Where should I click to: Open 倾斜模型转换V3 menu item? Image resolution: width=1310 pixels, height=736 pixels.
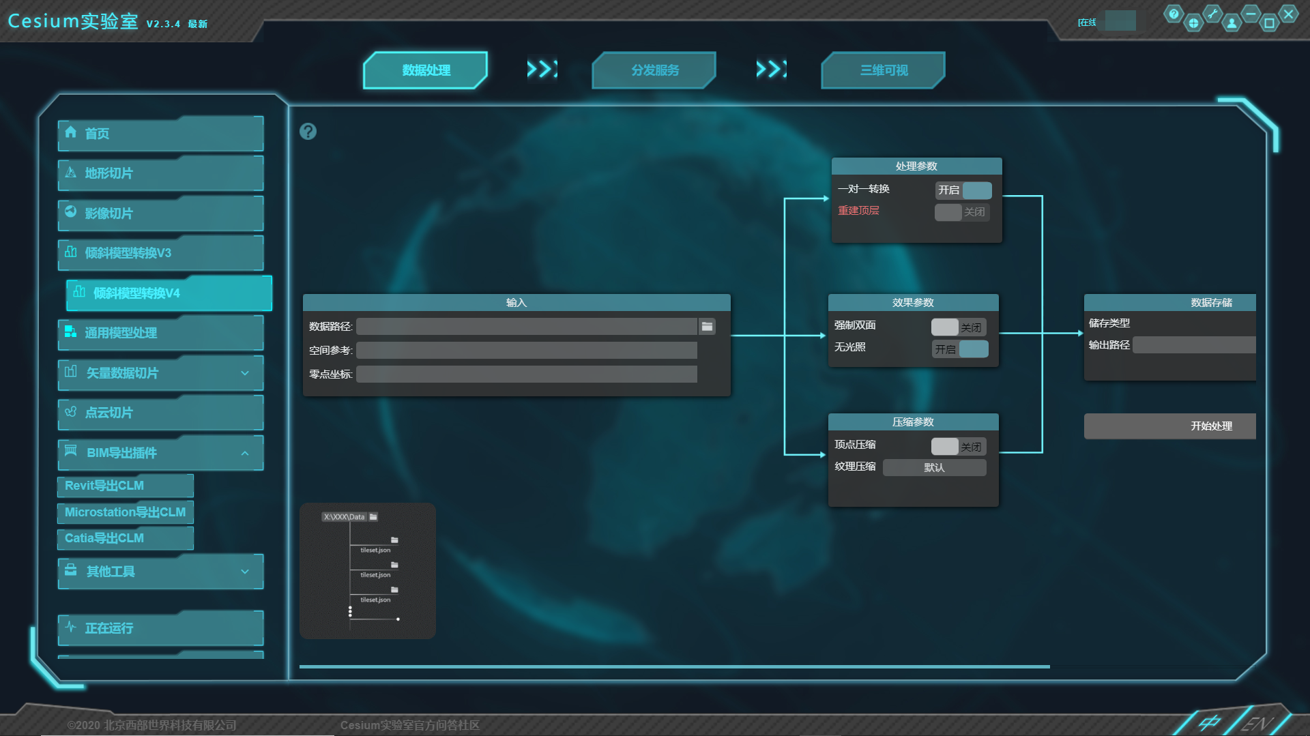click(x=161, y=253)
